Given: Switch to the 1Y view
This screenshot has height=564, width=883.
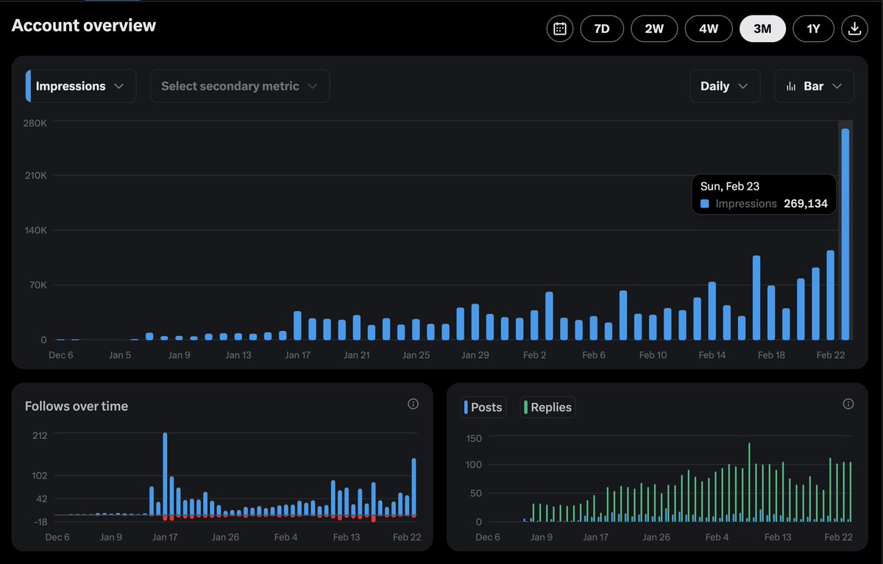Looking at the screenshot, I should point(813,29).
